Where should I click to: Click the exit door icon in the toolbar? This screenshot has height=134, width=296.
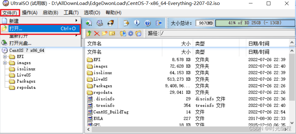click(158, 23)
